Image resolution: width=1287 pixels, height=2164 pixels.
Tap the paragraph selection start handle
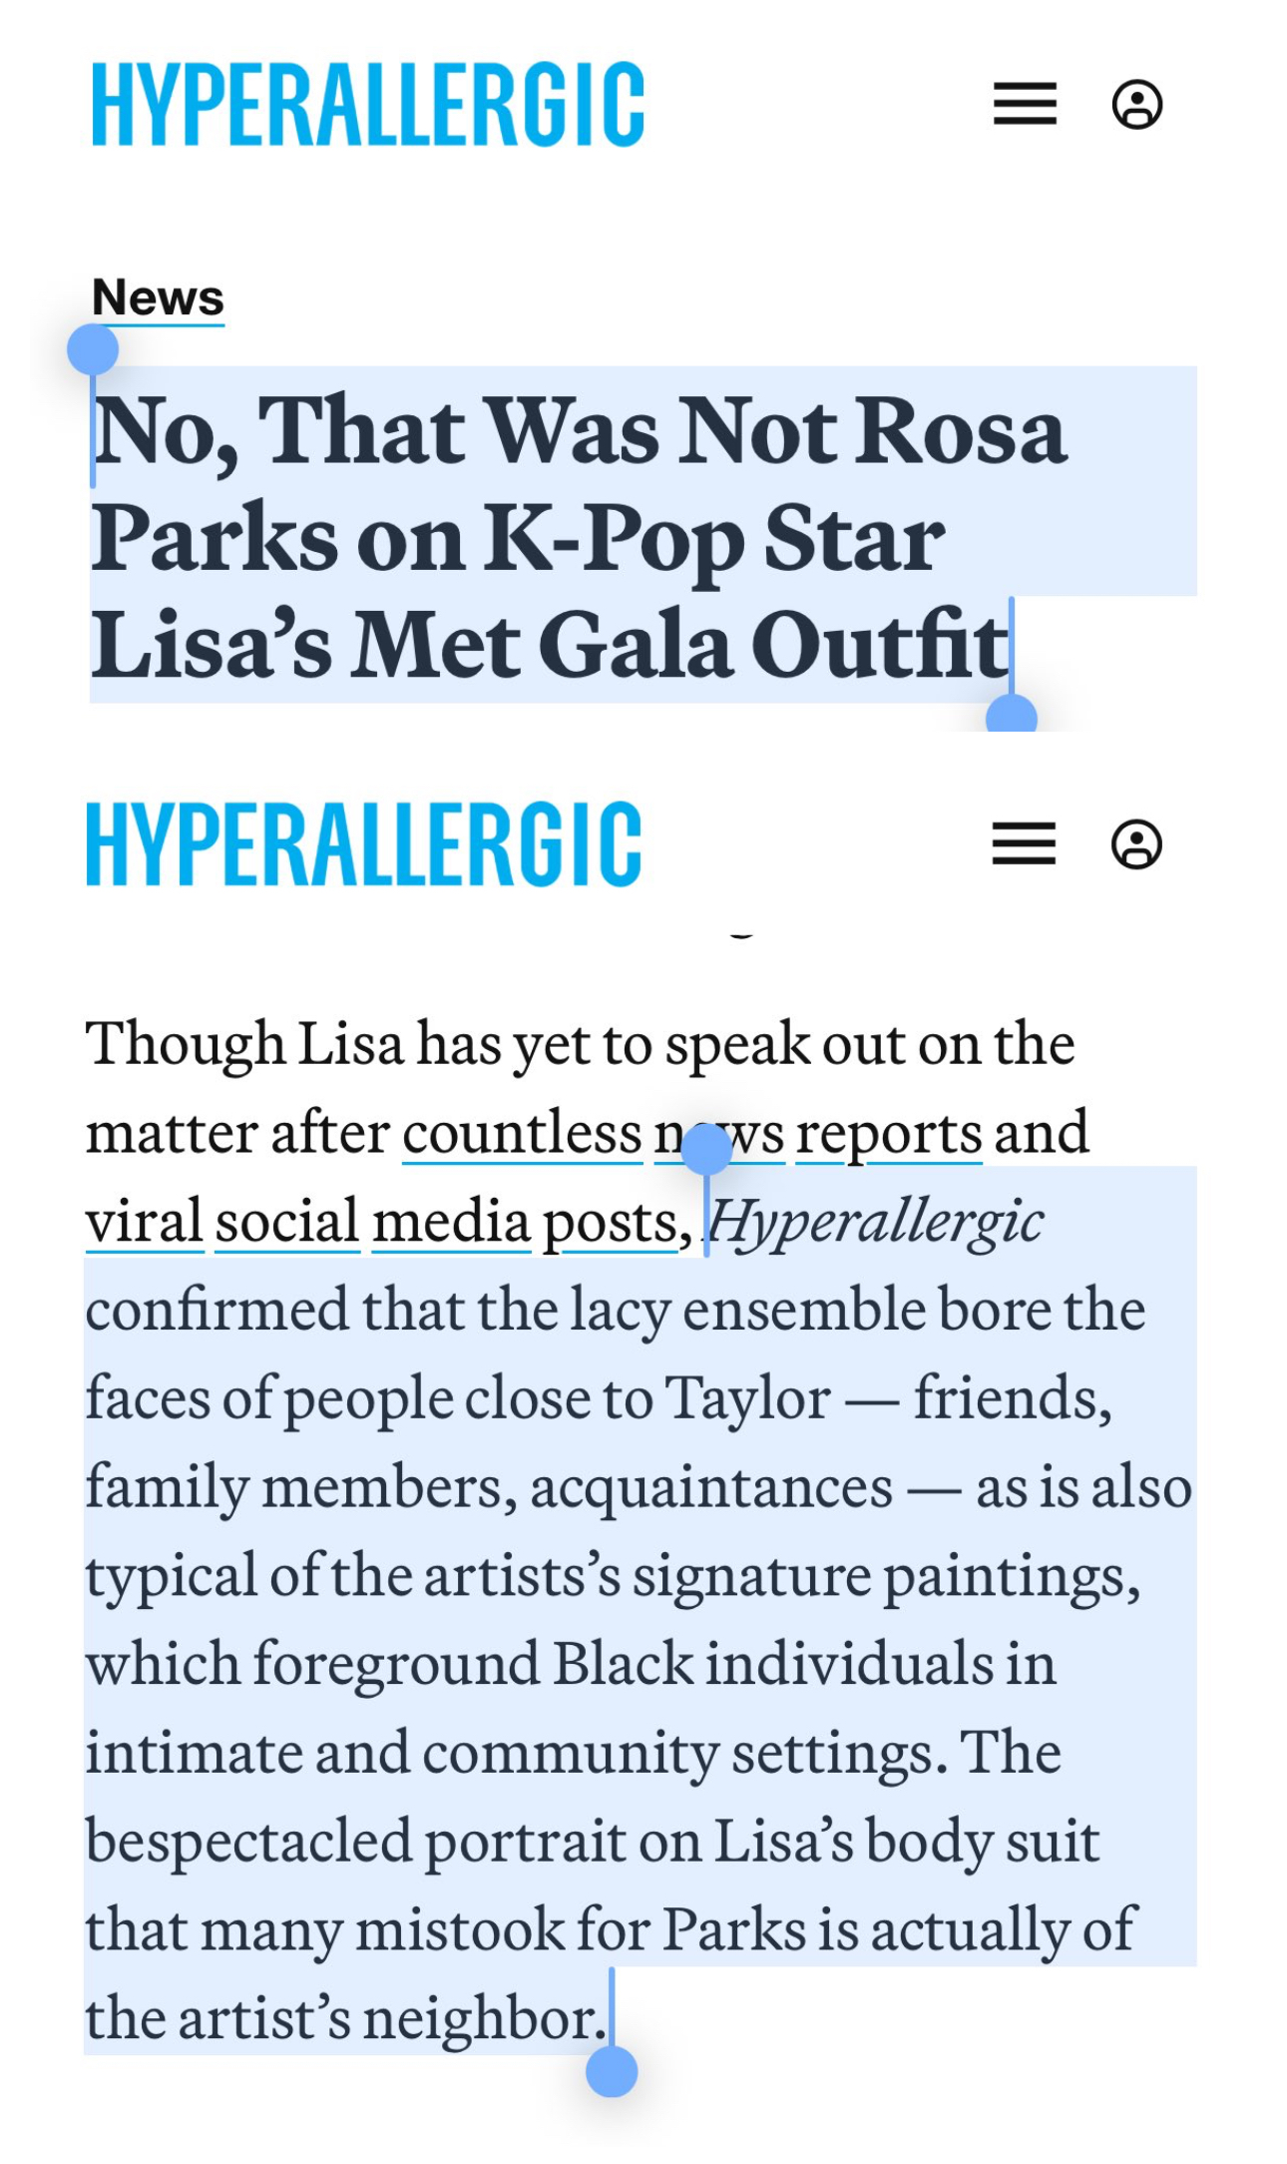(x=706, y=1149)
